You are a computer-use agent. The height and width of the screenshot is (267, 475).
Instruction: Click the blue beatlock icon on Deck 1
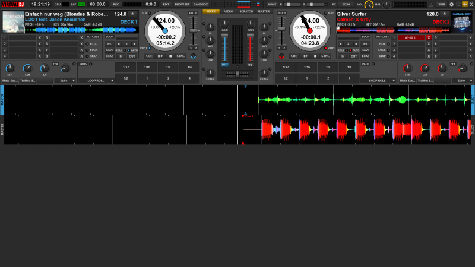pos(194,56)
